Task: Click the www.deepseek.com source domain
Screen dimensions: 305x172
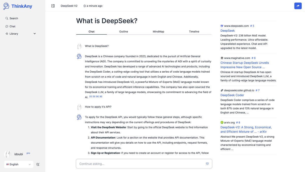Action: pos(236,26)
